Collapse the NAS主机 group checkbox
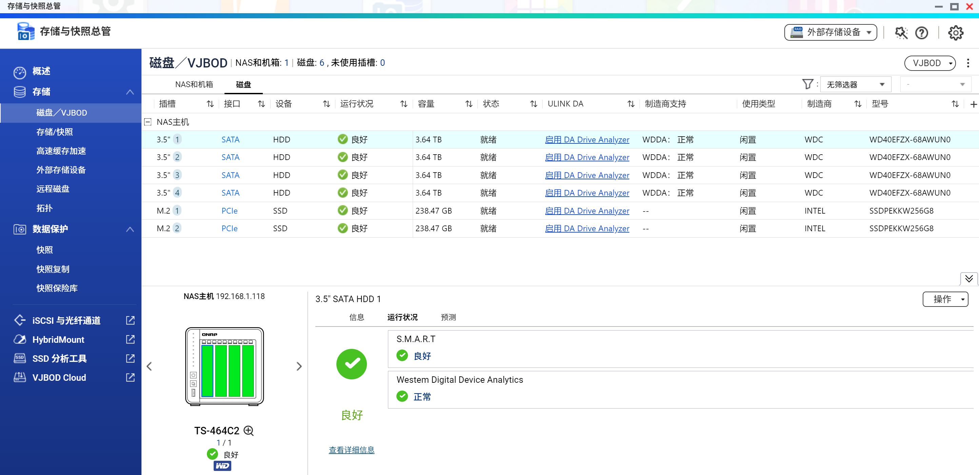Screen dimensions: 979x475 148,122
